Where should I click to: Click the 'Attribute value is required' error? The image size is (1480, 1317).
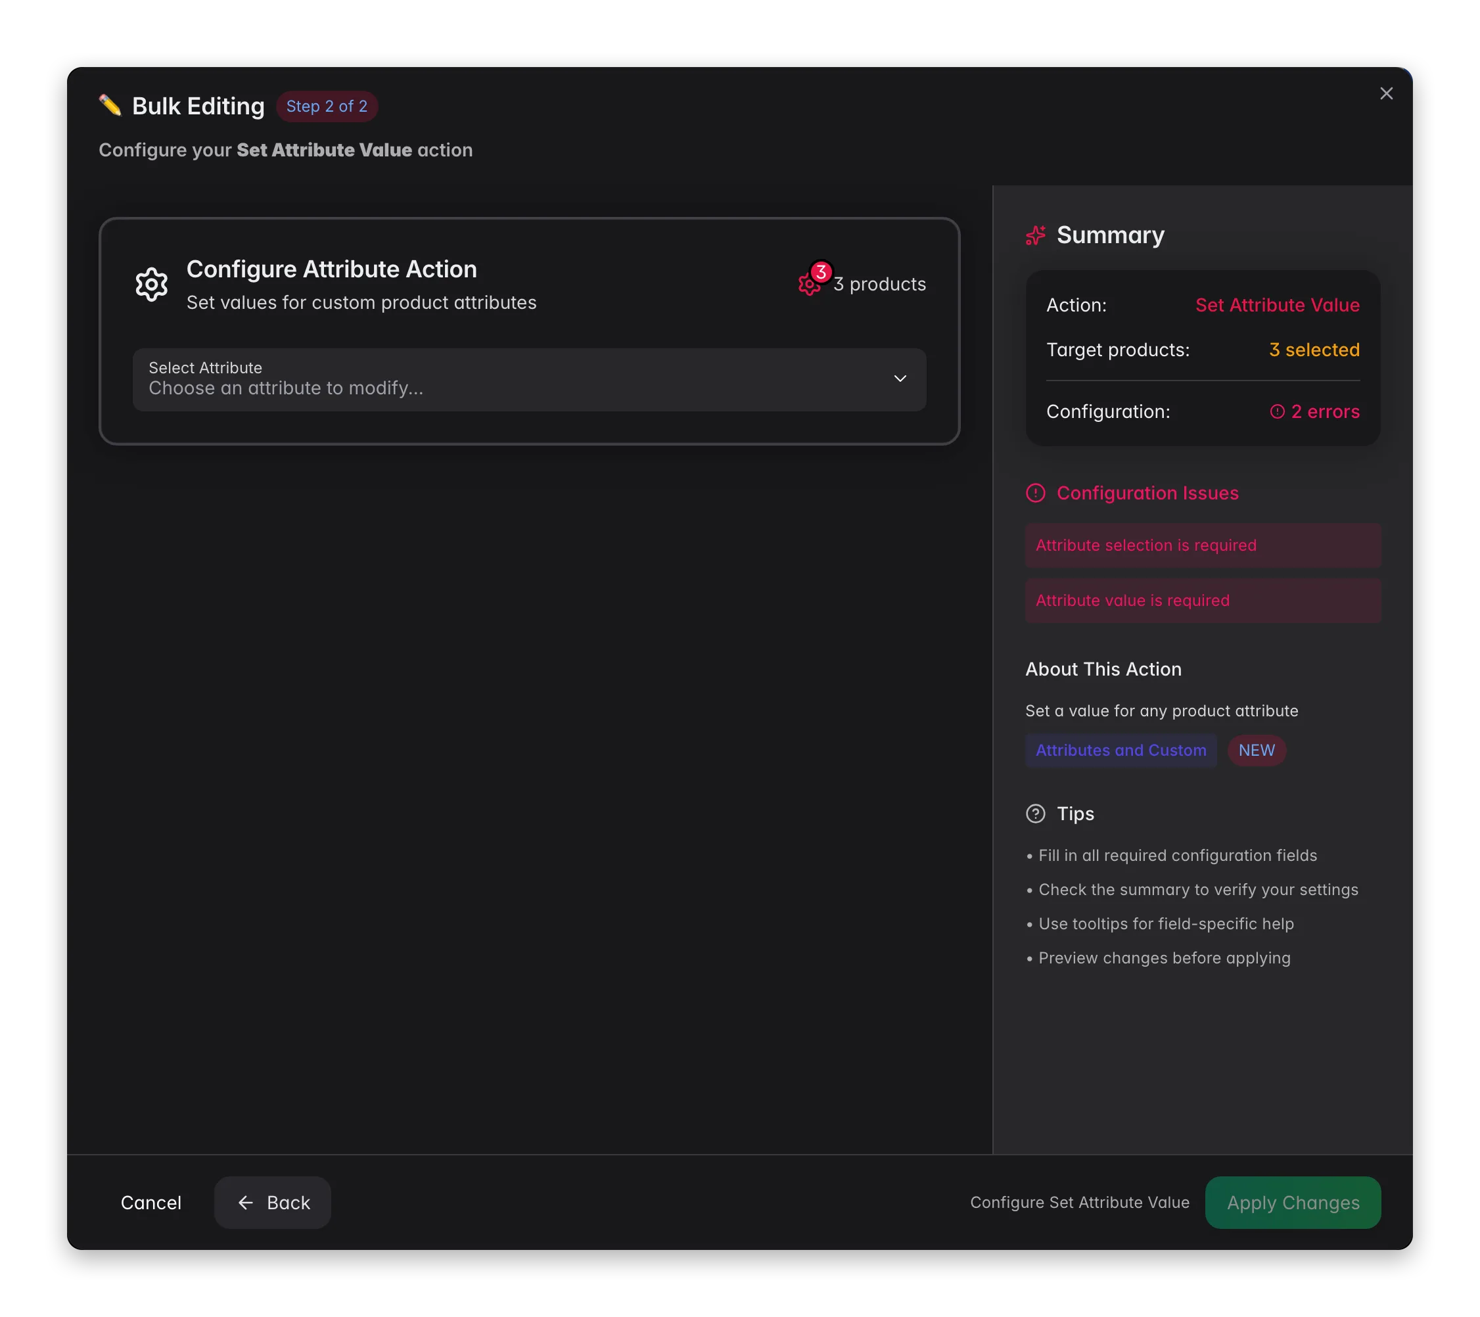point(1203,601)
